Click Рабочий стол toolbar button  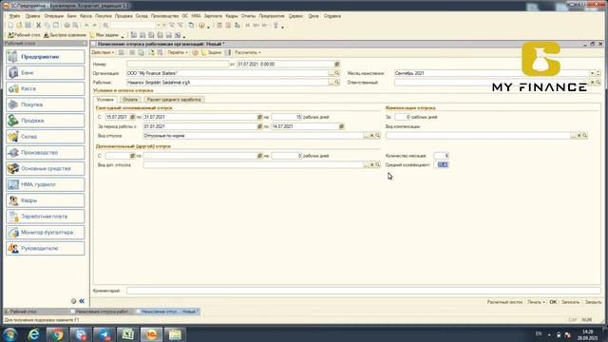24,35
